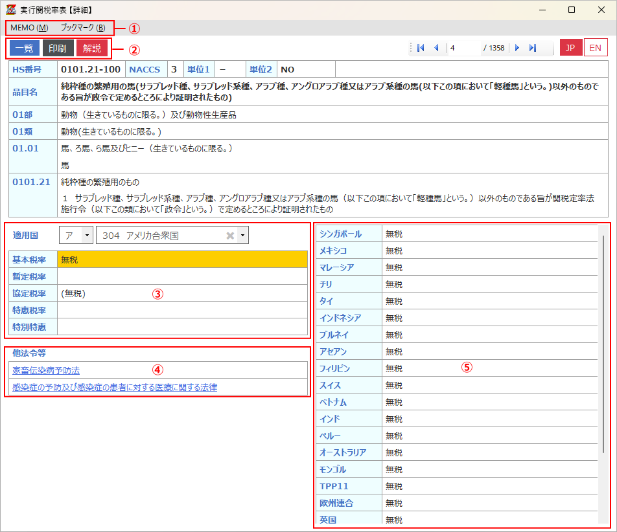This screenshot has height=532, width=617.
Task: Click the 解説 button
Action: [91, 47]
